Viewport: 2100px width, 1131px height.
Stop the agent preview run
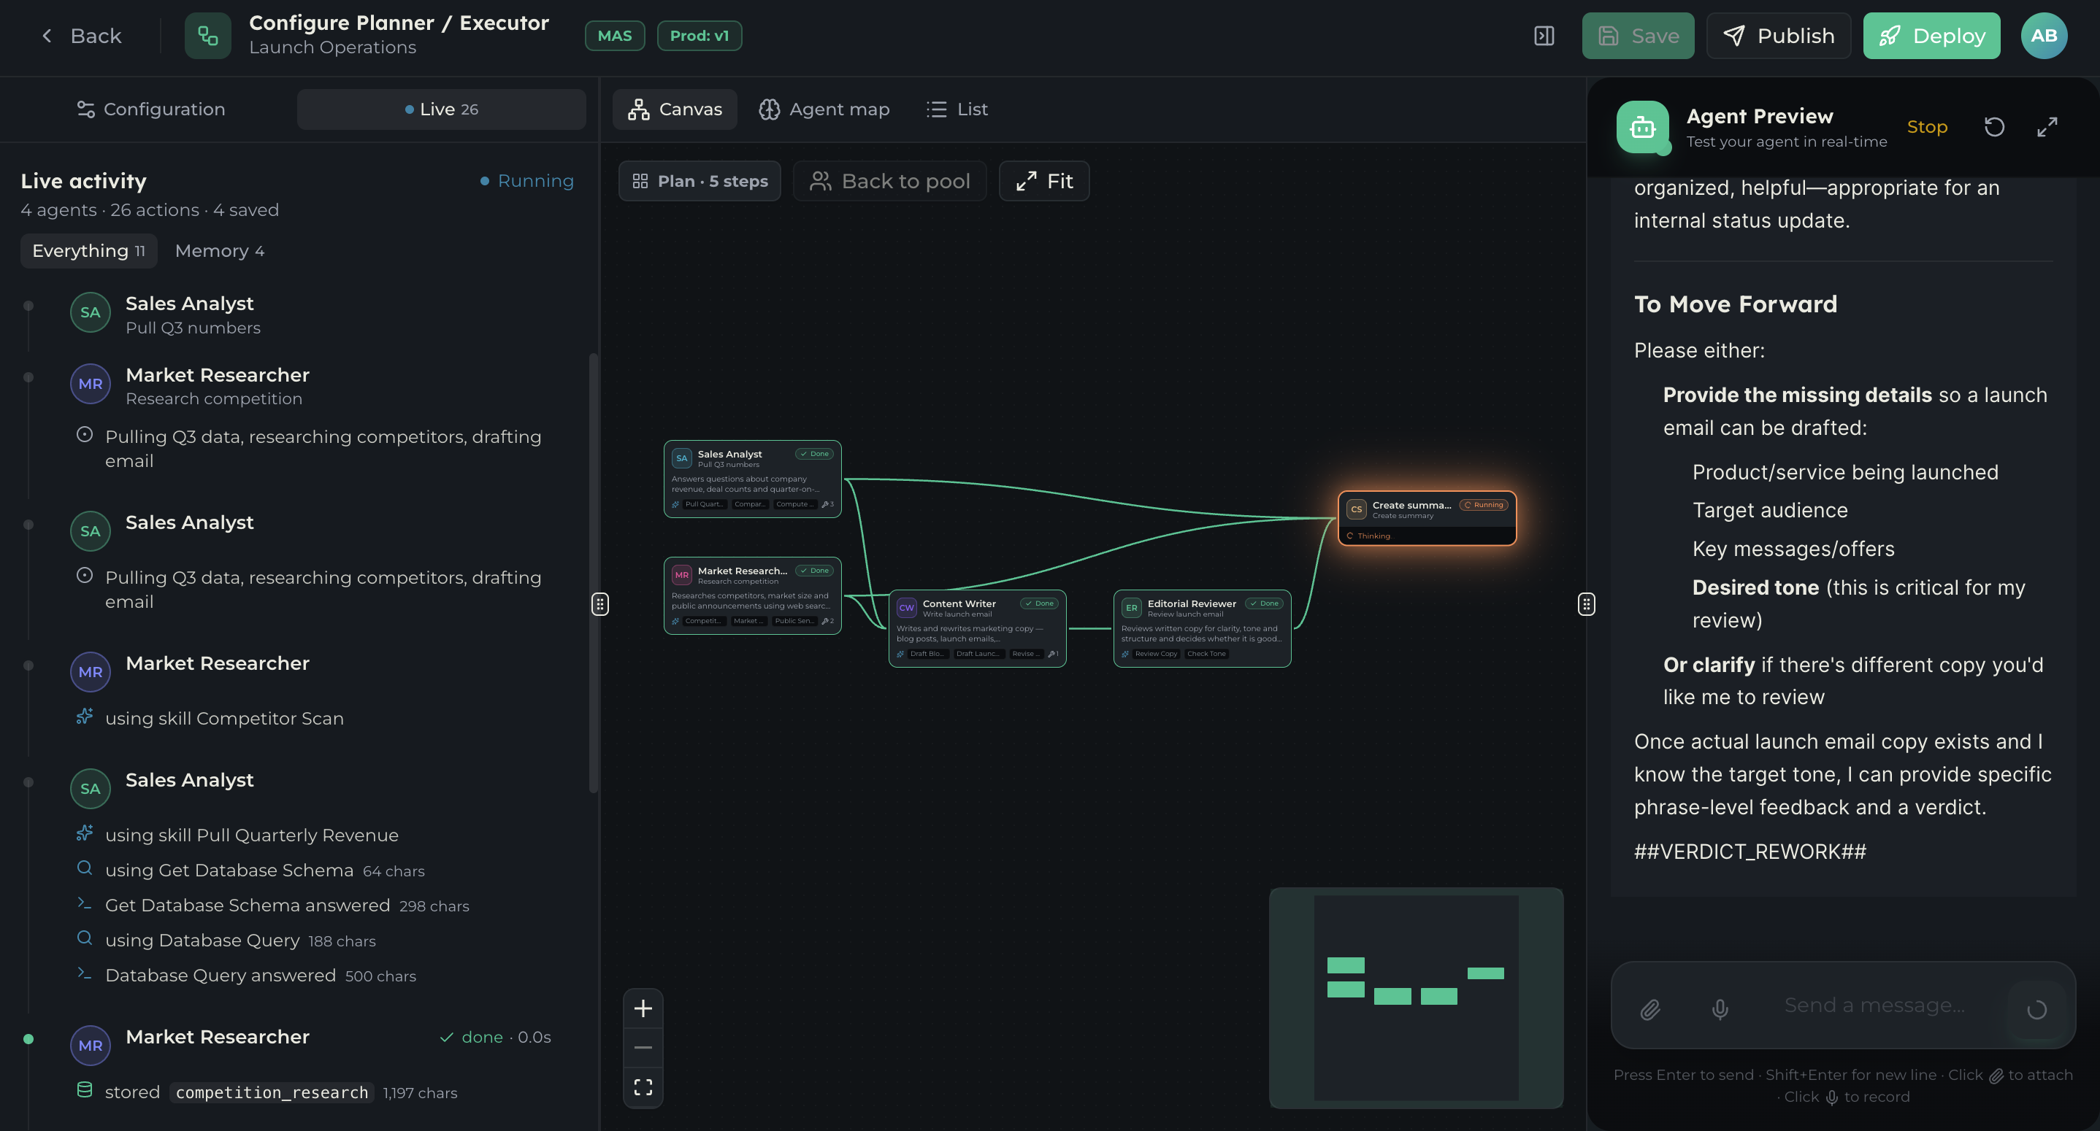click(1926, 127)
